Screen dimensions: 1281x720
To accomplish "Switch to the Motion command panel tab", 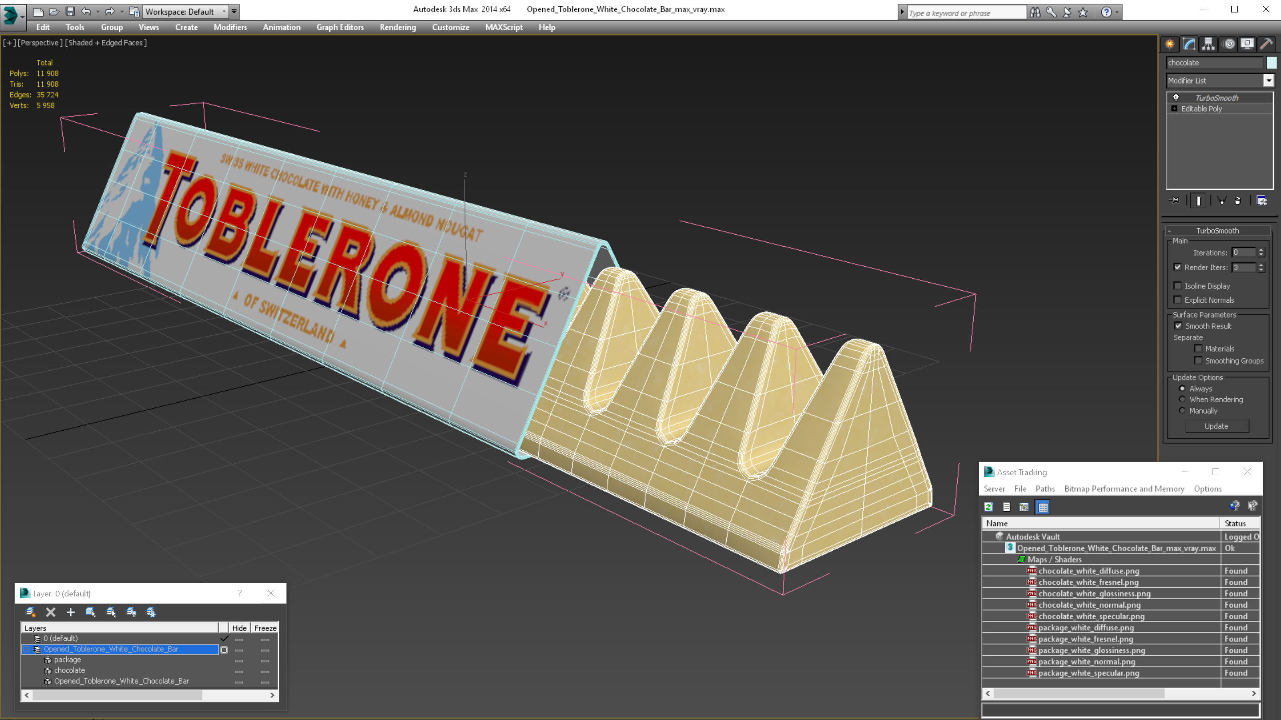I will point(1228,44).
